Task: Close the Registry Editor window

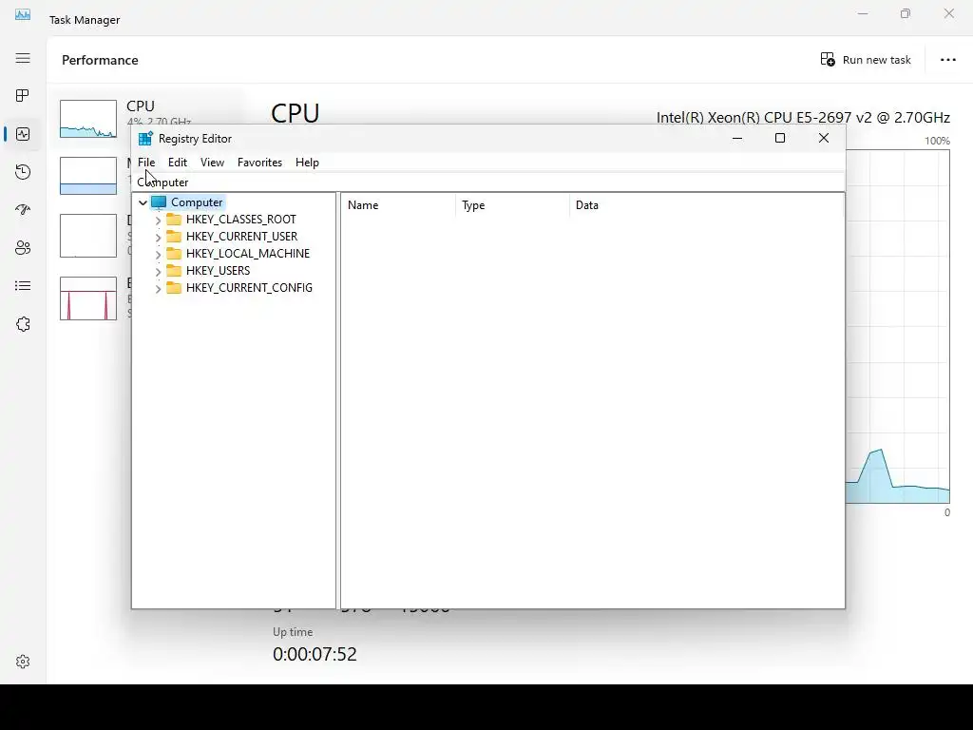Action: (824, 138)
